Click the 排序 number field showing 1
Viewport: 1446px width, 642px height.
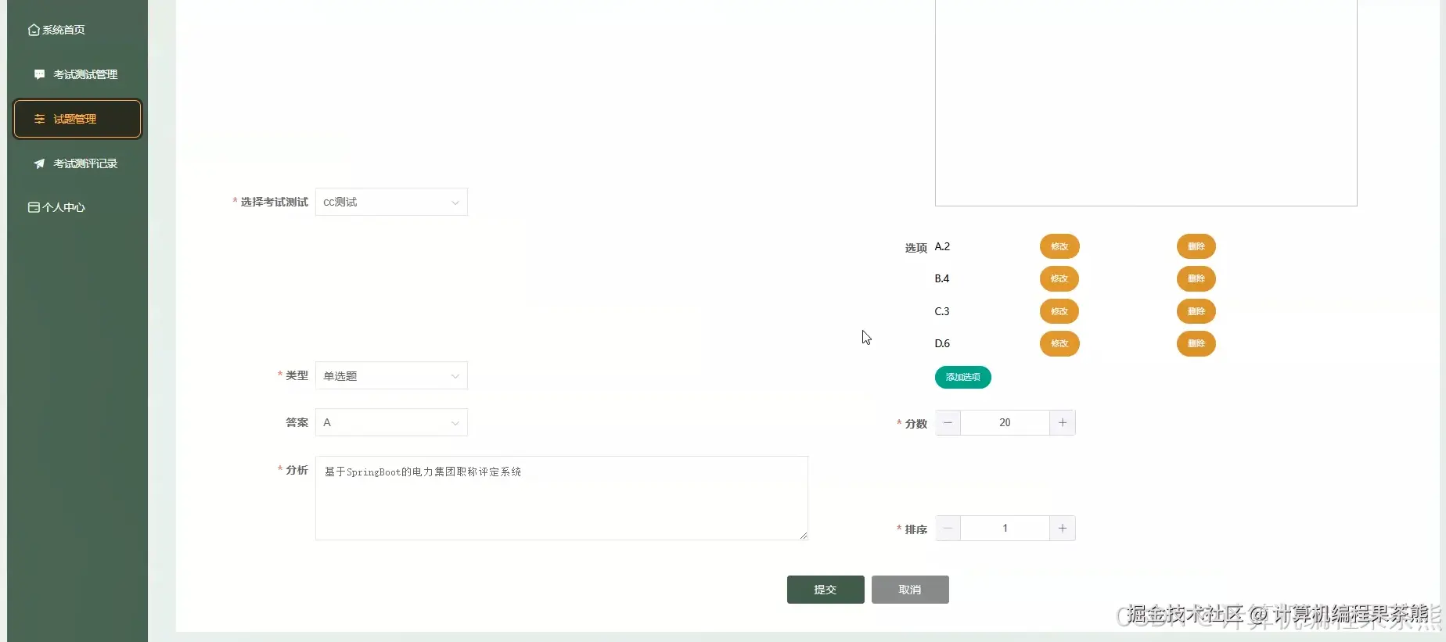point(1005,528)
